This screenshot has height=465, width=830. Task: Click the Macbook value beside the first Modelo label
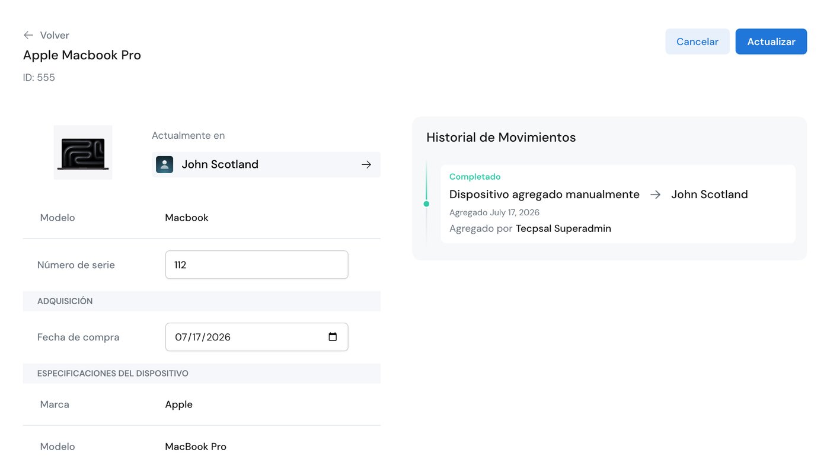[x=187, y=218]
